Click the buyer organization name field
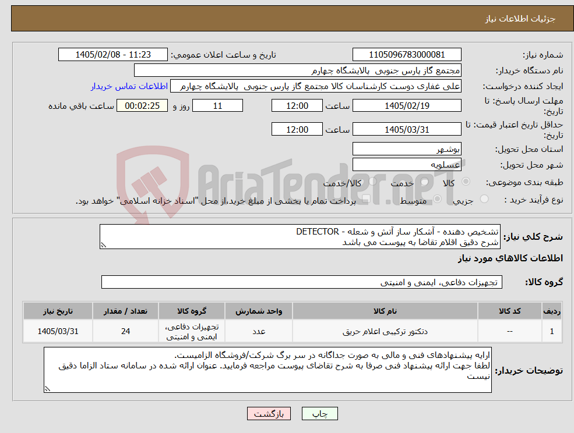 click(x=298, y=70)
